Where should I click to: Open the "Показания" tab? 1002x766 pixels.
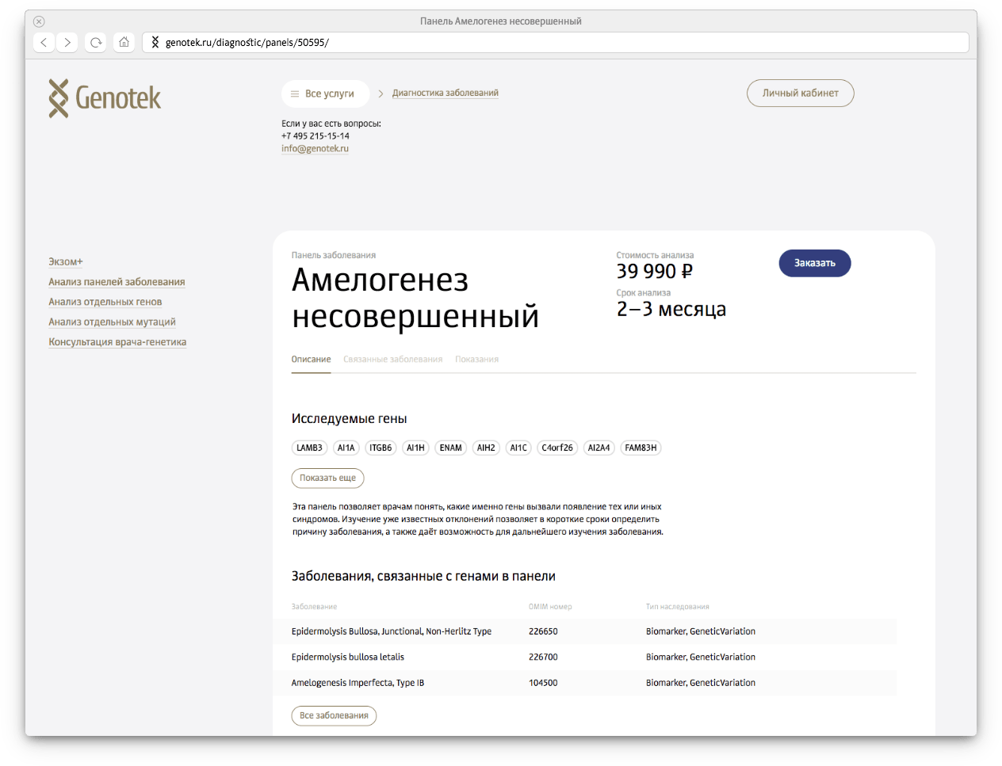[x=476, y=360]
